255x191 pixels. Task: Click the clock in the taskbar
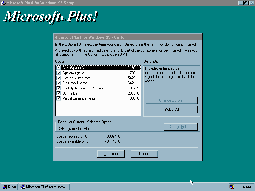(244, 187)
